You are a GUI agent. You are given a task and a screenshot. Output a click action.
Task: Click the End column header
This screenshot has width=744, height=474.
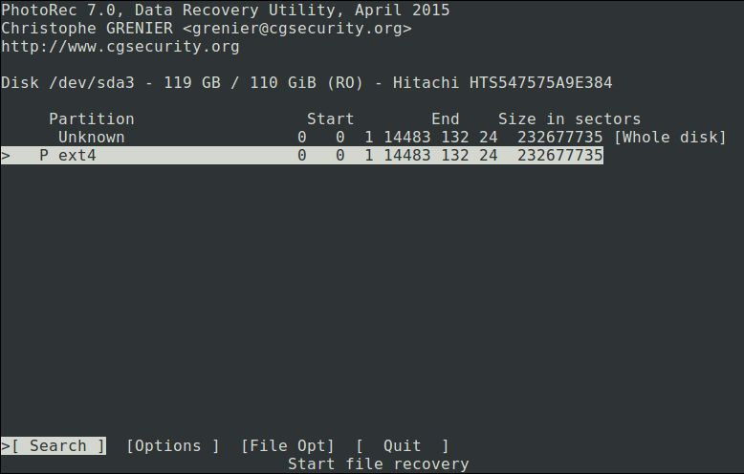[x=445, y=119]
